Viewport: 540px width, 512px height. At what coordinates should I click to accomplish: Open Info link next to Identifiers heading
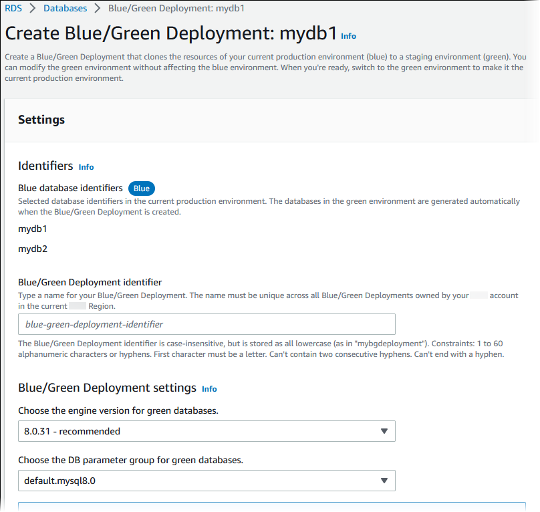tap(86, 167)
